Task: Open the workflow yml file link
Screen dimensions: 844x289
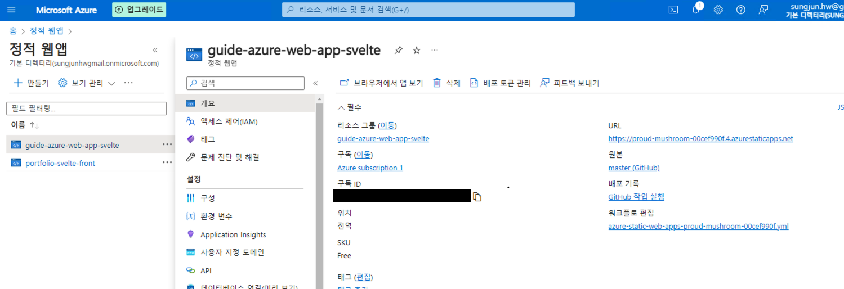Action: click(x=698, y=226)
